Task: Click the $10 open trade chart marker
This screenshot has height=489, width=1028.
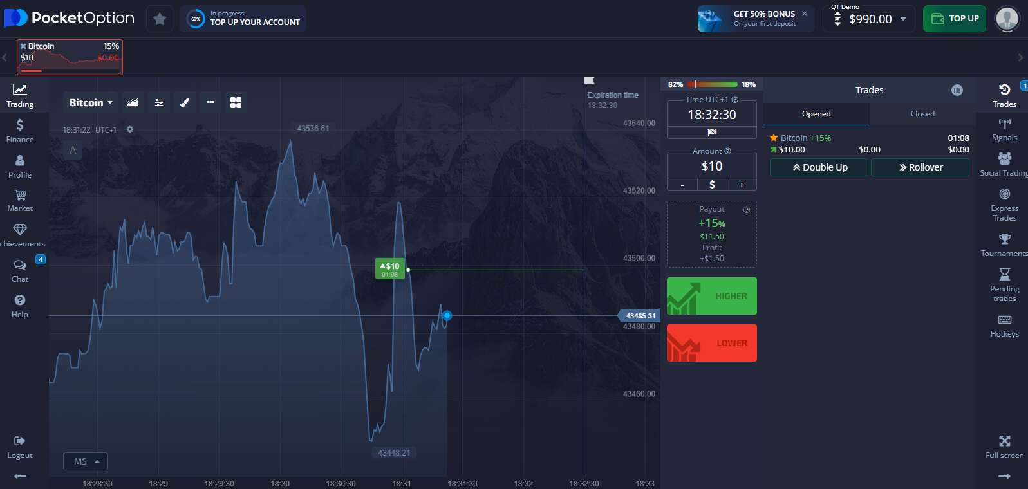Action: click(390, 269)
